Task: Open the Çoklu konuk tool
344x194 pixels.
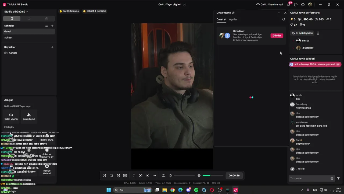Action: [x=29, y=117]
